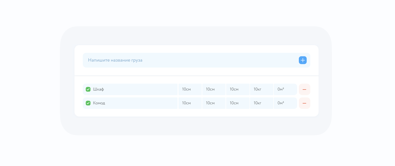Screen dimensions: 395x166
Task: Click the 0м³ volume cell of Шкаф
Action: (x=285, y=89)
